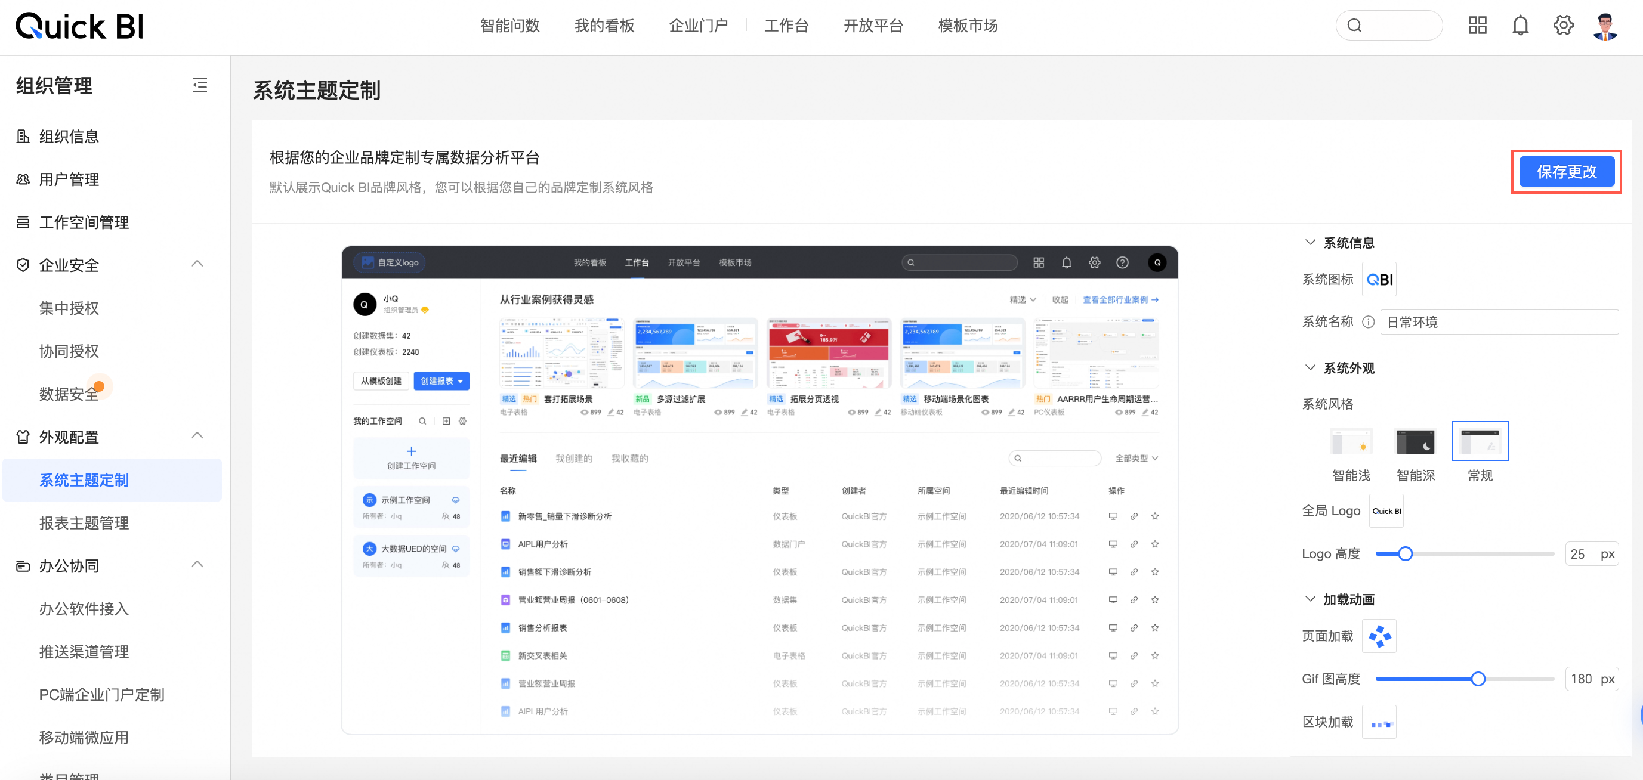Click the user avatar in header
The height and width of the screenshot is (780, 1643).
click(1605, 26)
